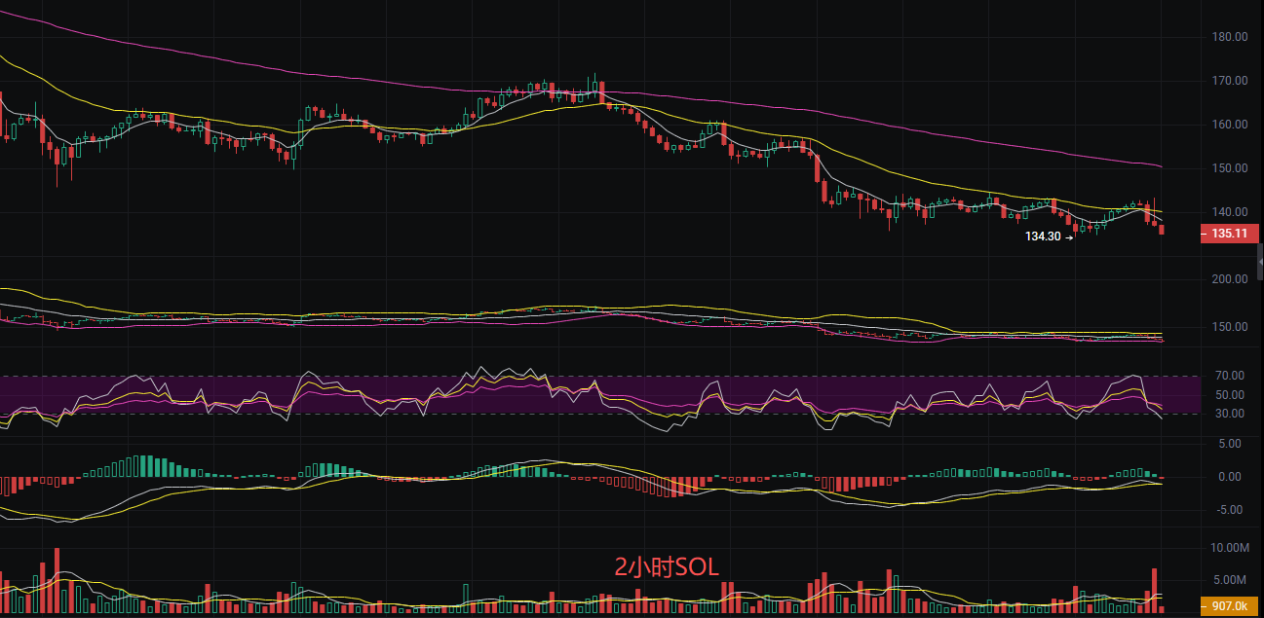Select the 5.00M volume axis label

(1231, 580)
